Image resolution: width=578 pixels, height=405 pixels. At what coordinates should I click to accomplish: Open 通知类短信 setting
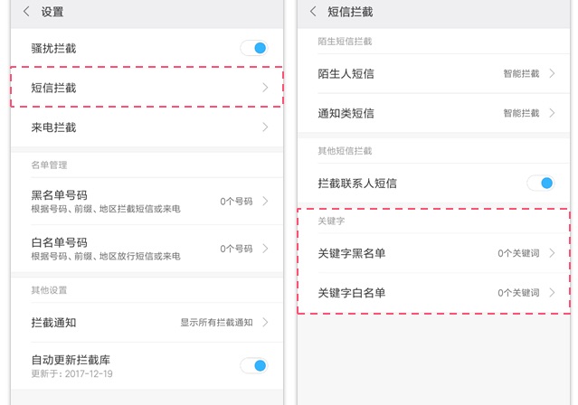tap(433, 113)
